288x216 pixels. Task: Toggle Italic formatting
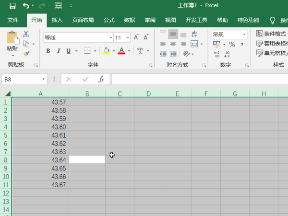59,51
